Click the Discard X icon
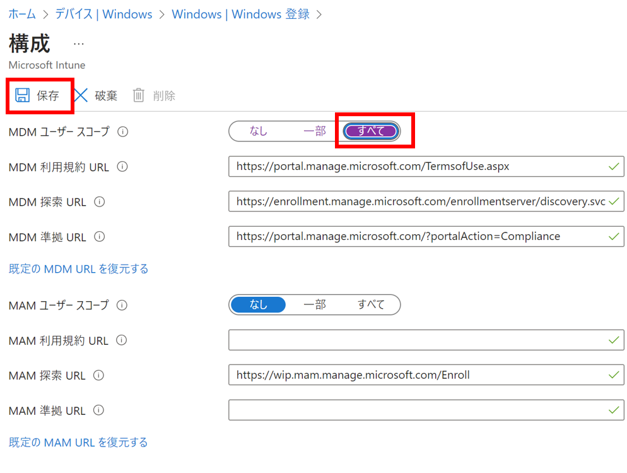This screenshot has height=473, width=627. [x=81, y=95]
